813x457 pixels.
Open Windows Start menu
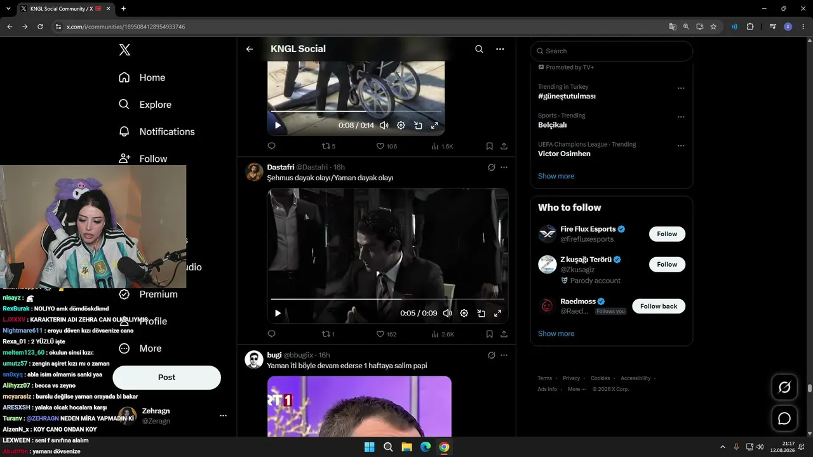tap(369, 447)
